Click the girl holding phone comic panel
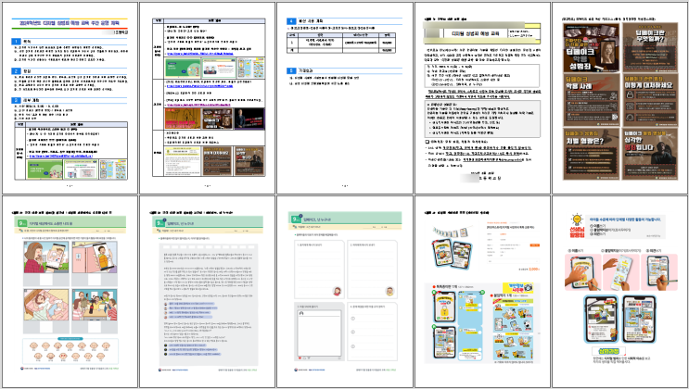The width and height of the screenshot is (689, 389). tap(45, 257)
